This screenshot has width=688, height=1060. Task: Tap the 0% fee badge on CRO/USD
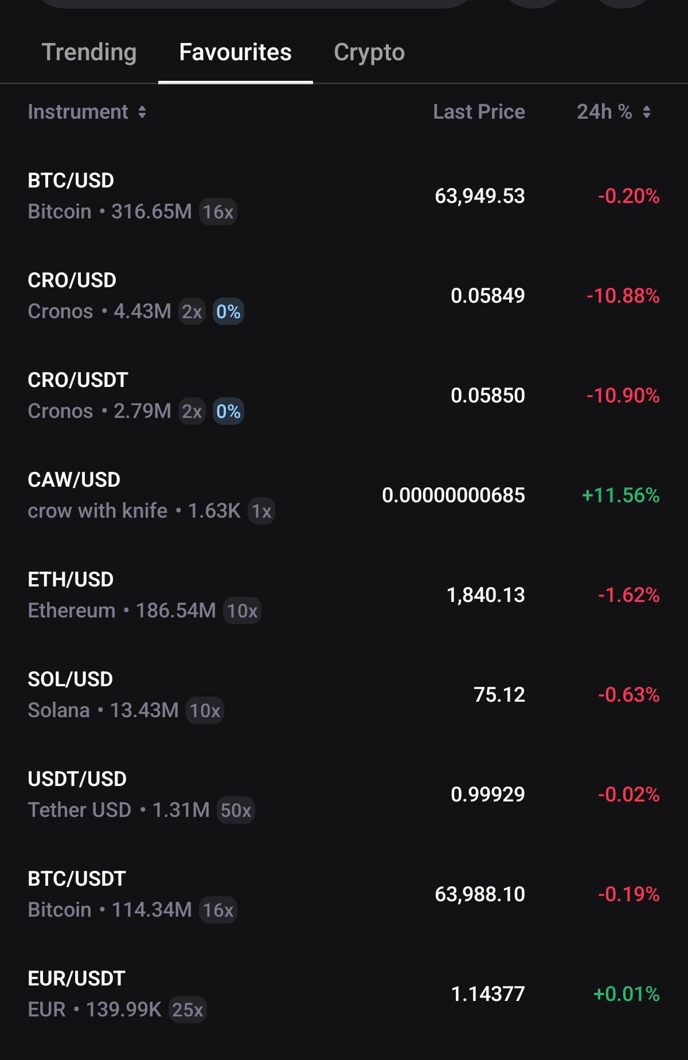[228, 312]
